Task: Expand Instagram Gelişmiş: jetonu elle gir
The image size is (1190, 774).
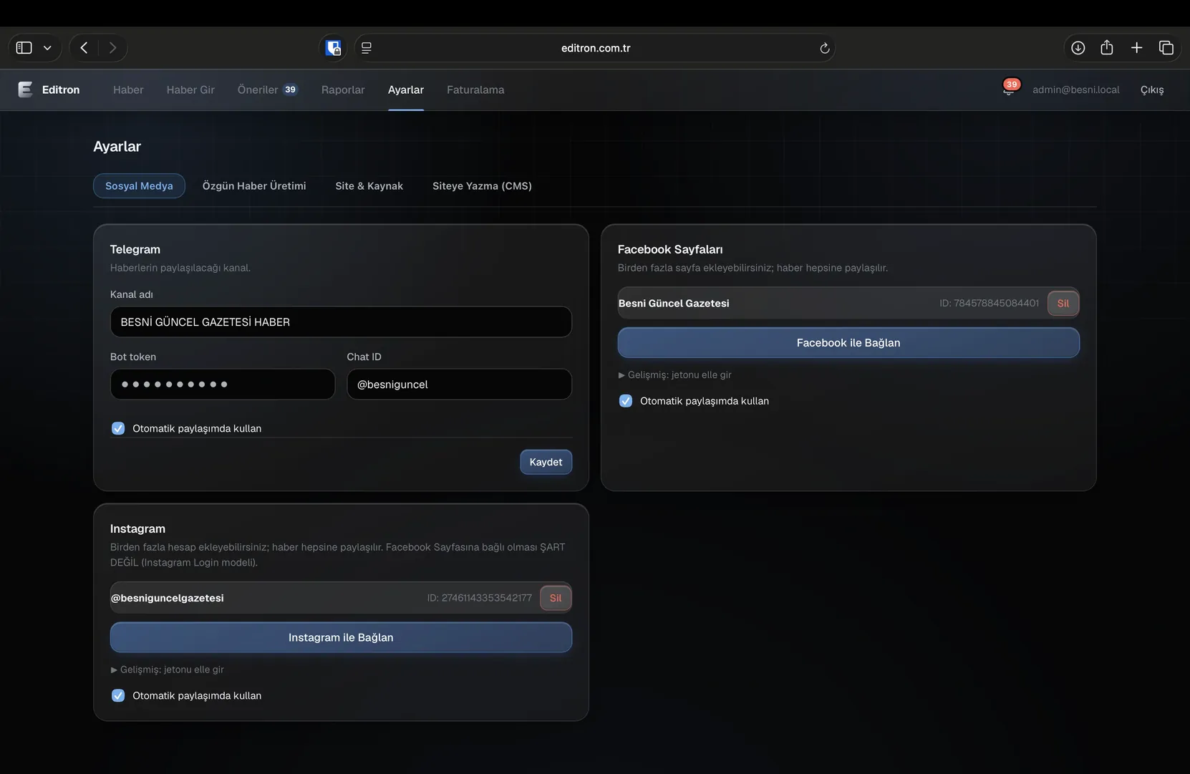Action: 168,669
